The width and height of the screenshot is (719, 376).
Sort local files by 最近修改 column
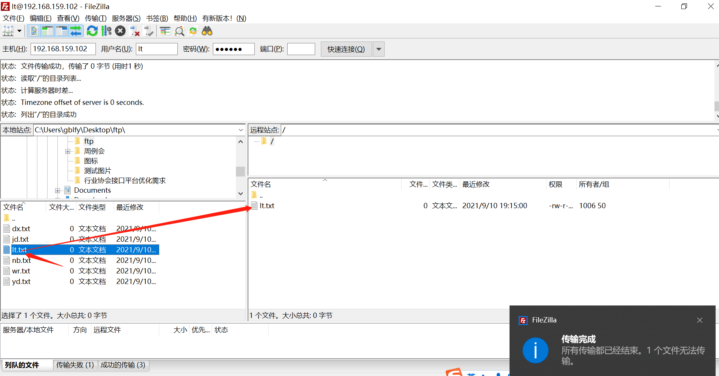130,207
